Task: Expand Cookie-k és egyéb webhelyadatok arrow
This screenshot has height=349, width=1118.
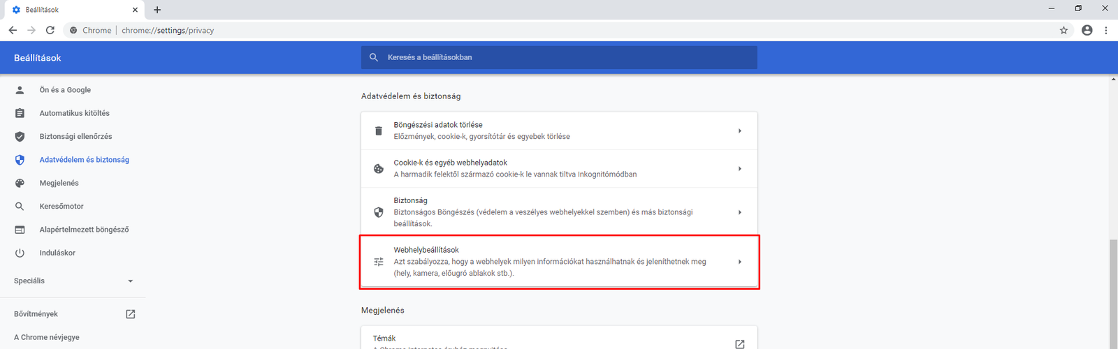Action: [x=739, y=168]
